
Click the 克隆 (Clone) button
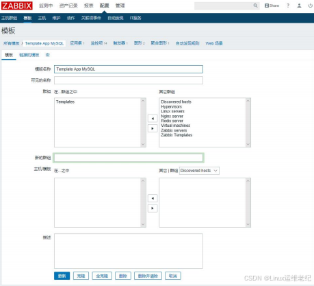81,276
